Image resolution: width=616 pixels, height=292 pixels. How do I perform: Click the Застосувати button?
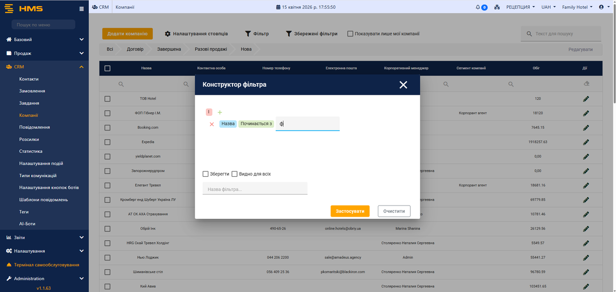[x=350, y=211]
